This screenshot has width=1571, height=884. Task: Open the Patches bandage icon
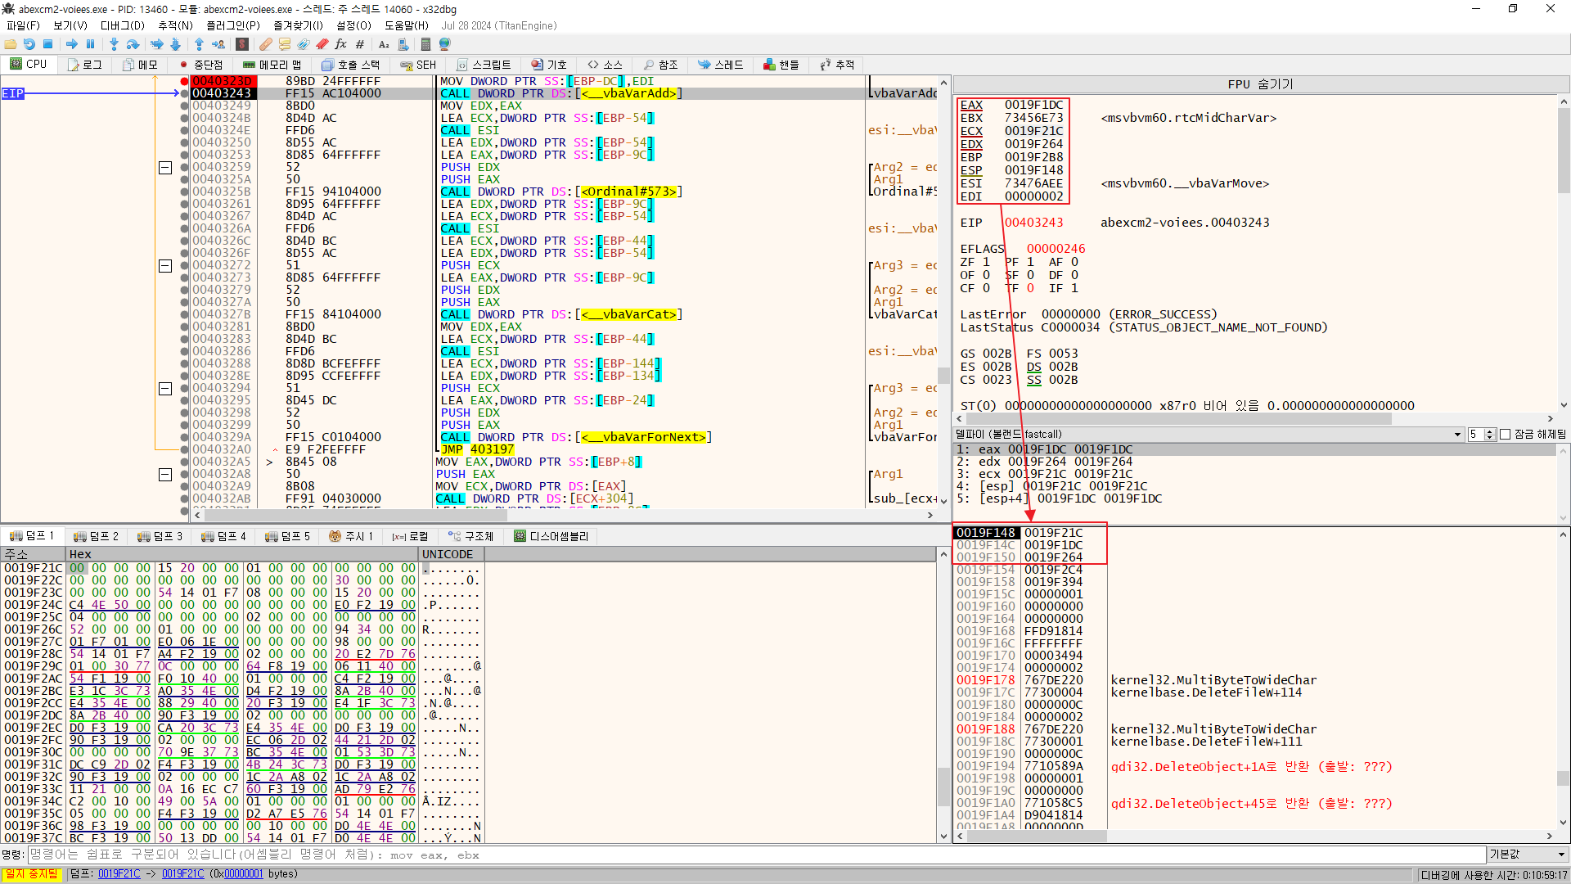tap(265, 44)
